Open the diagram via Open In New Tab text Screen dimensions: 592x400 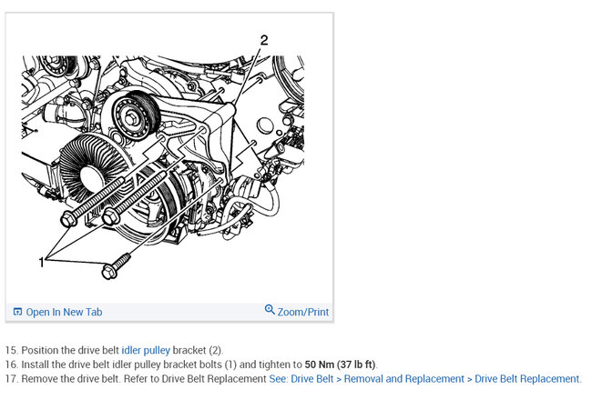pos(64,312)
